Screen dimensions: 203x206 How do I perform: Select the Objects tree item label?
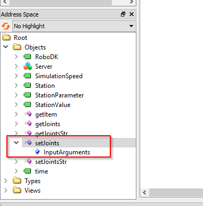coord(35,47)
